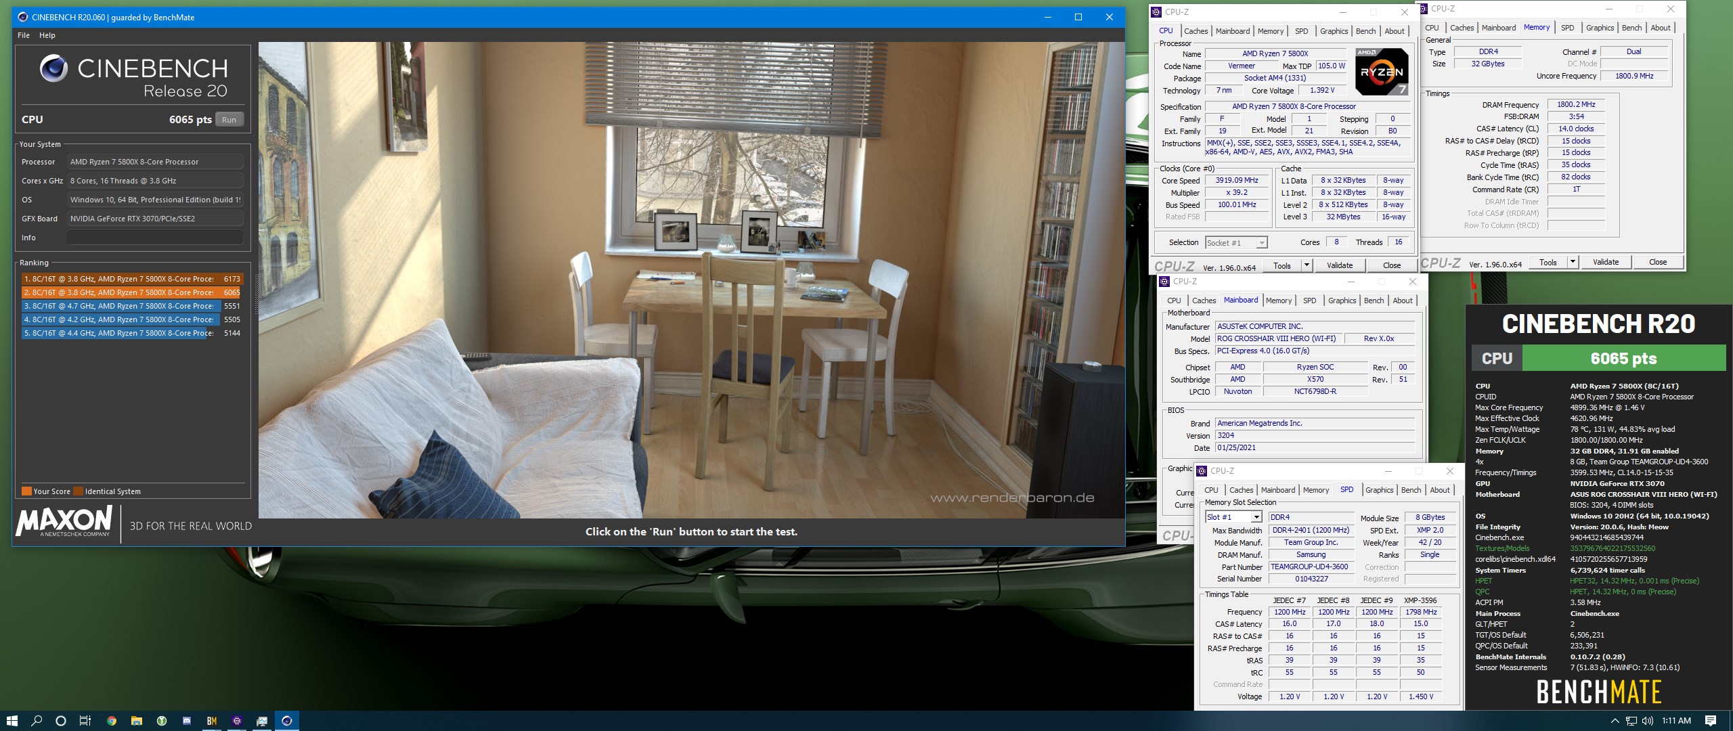The height and width of the screenshot is (731, 1733).
Task: Click title icon of CPU-Z processor window
Action: click(1156, 12)
